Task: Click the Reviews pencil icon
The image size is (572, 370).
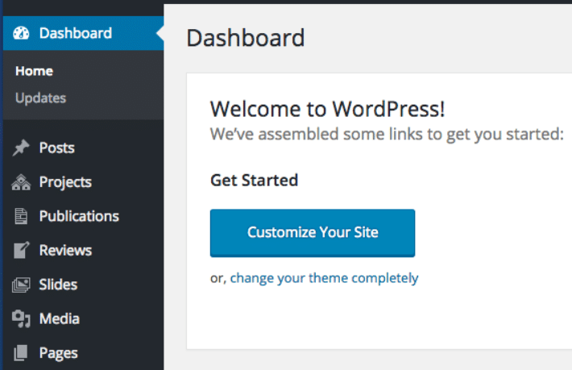Action: click(x=22, y=251)
